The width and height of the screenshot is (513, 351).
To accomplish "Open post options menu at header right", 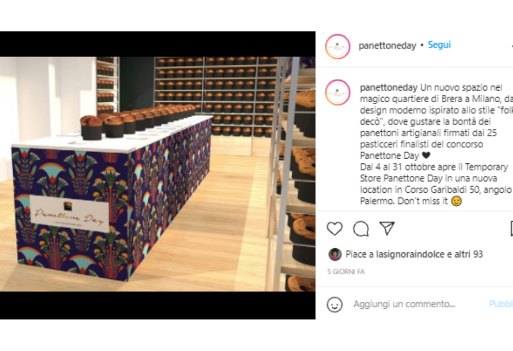I will point(511,46).
